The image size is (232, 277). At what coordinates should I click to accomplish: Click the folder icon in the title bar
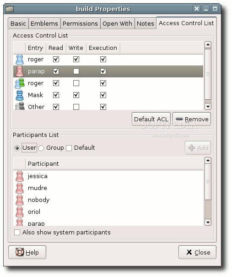coord(10,9)
